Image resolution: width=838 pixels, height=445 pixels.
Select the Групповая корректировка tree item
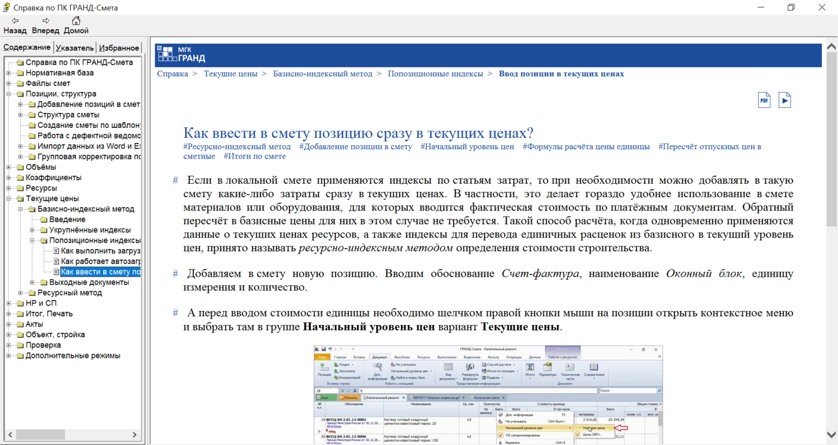point(89,157)
